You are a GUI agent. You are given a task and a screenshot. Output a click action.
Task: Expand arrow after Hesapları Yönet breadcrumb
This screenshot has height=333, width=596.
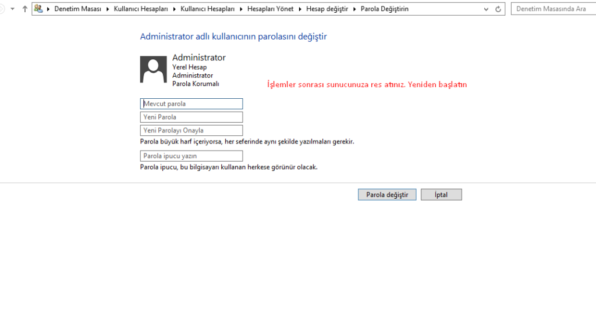click(300, 9)
